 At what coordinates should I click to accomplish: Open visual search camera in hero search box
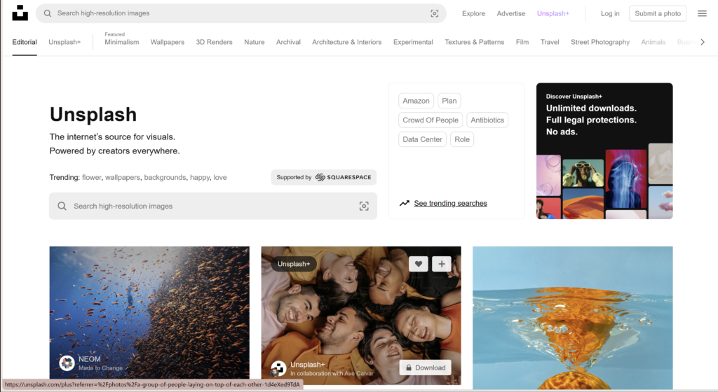[x=364, y=206]
